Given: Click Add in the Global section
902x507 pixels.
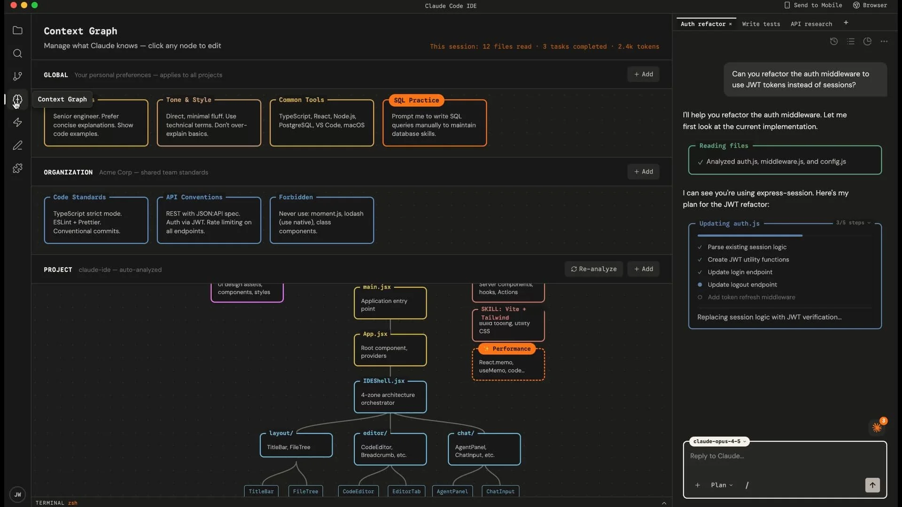Looking at the screenshot, I should point(643,74).
